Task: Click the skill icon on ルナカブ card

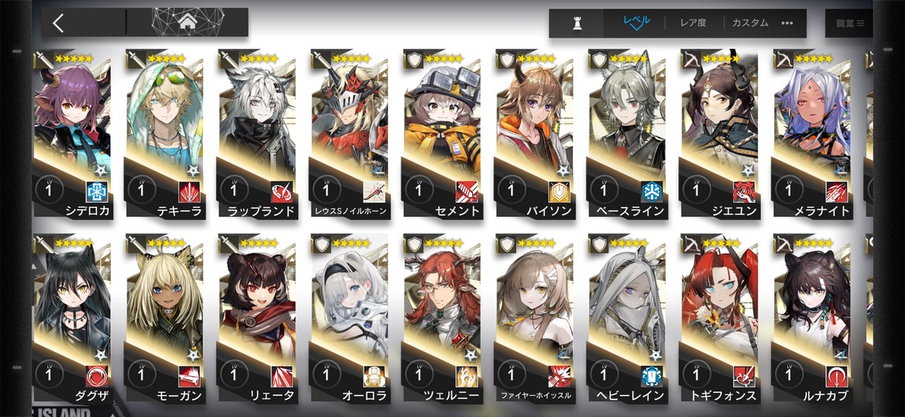Action: [x=837, y=376]
